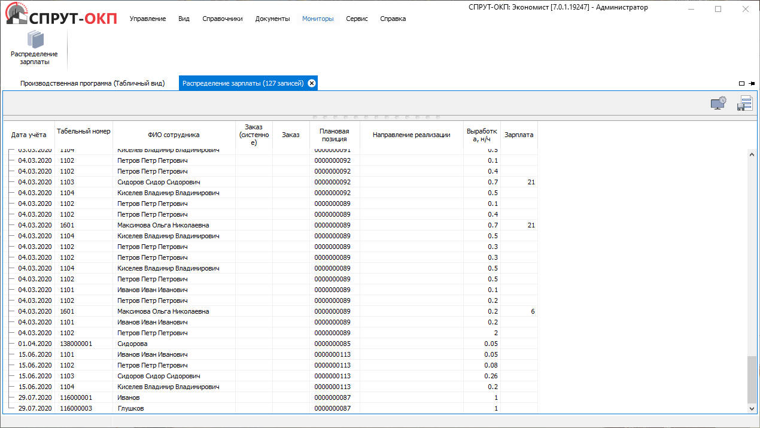Open the Справочники menu
The image size is (760, 428).
(x=223, y=19)
